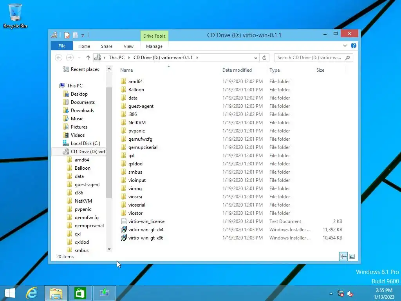Select the Balloon folder in file list
The width and height of the screenshot is (401, 301).
(x=136, y=90)
